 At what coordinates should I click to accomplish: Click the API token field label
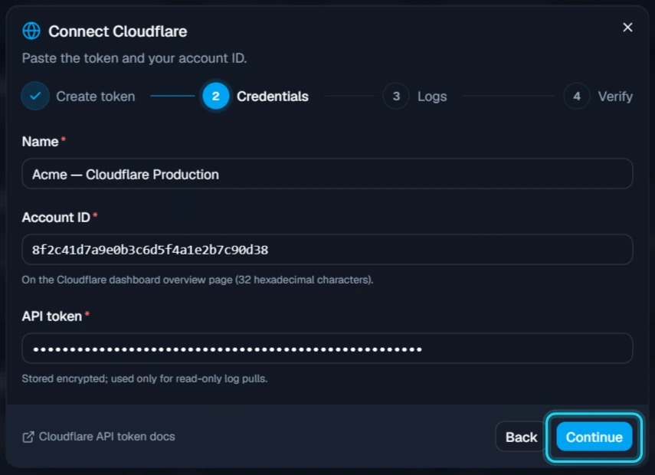52,316
